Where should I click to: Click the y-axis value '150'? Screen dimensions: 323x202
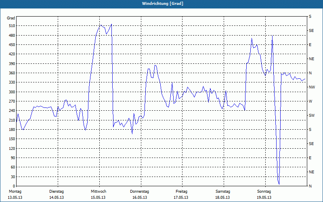tap(12, 139)
